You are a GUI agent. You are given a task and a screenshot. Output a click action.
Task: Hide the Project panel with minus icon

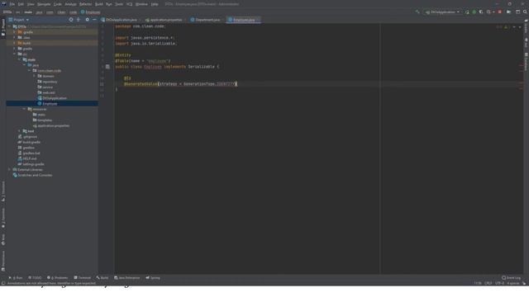tap(94, 20)
